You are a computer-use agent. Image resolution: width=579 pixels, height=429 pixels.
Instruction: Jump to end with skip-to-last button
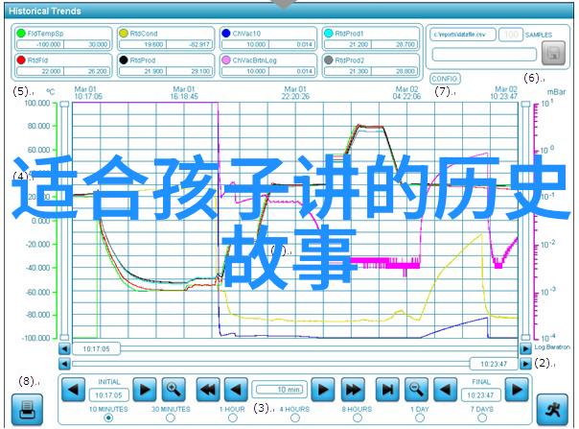[387, 390]
